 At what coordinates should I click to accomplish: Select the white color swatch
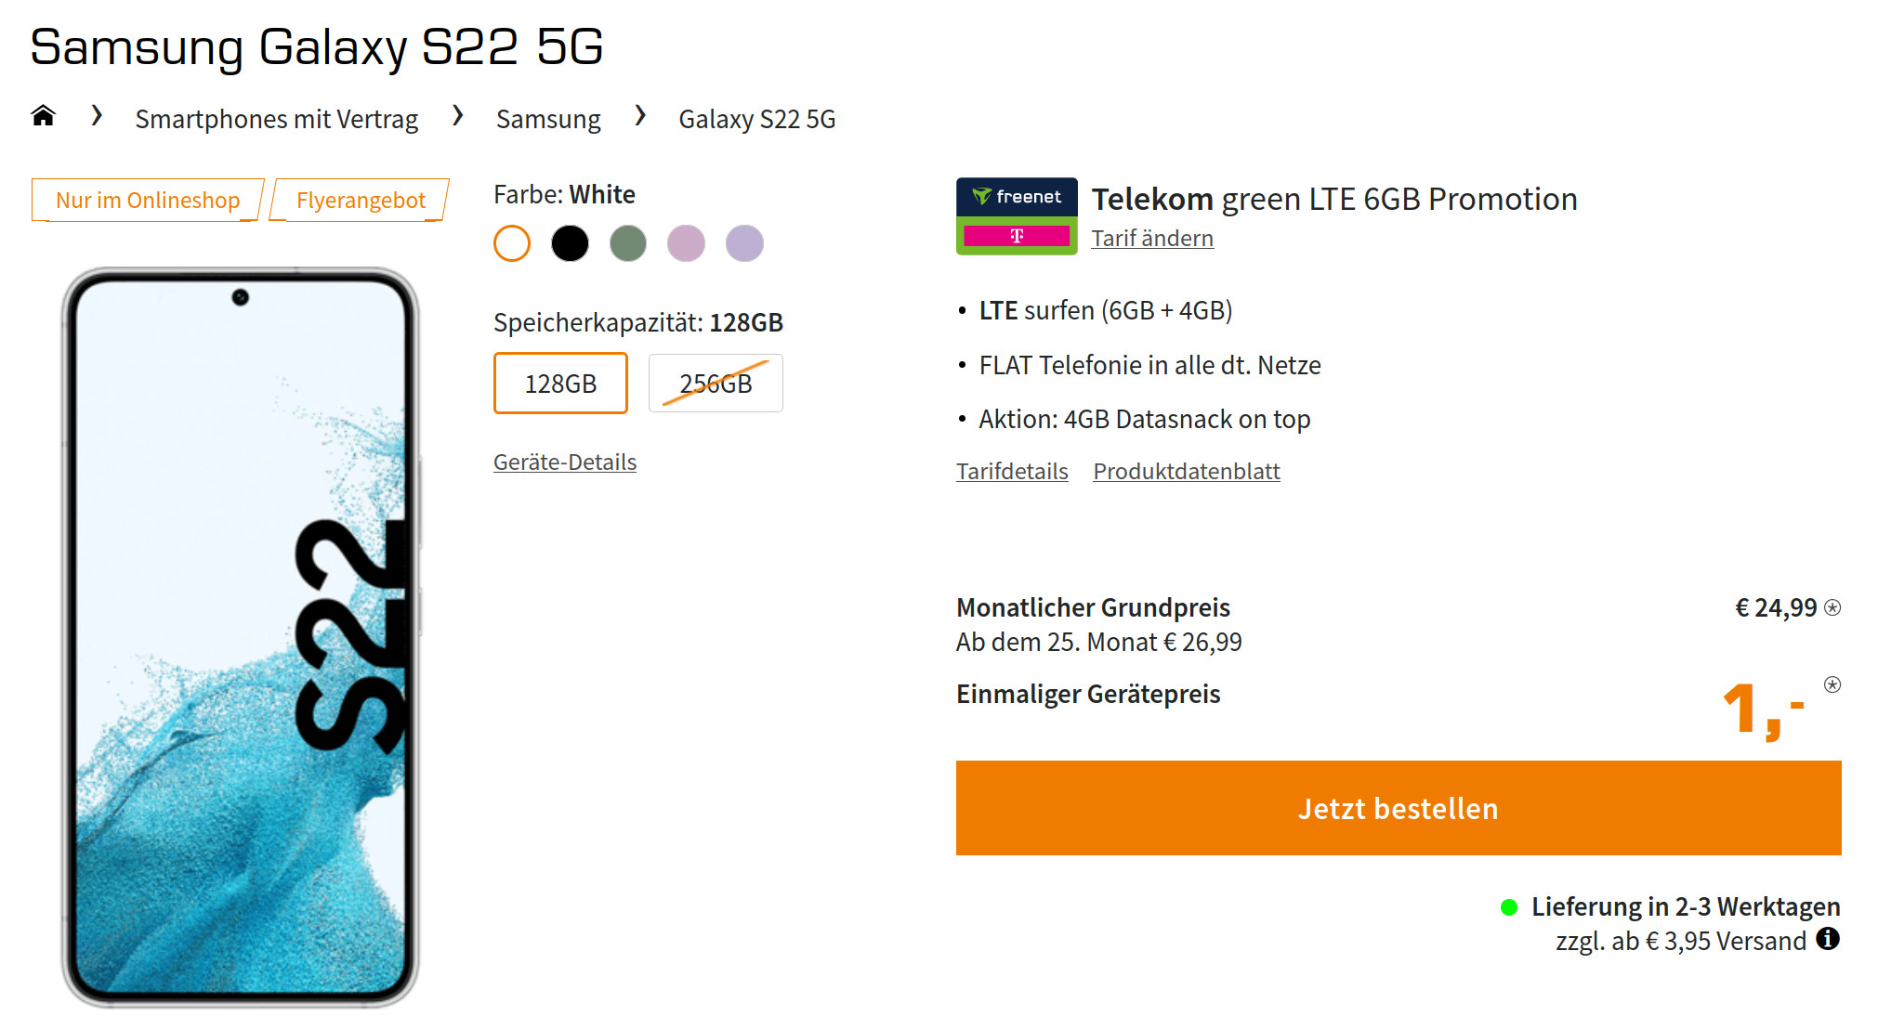[x=512, y=243]
